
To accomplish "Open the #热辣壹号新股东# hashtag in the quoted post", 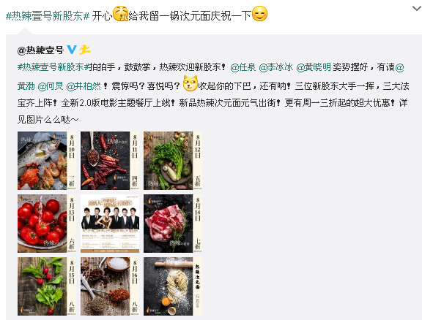I will click(53, 67).
